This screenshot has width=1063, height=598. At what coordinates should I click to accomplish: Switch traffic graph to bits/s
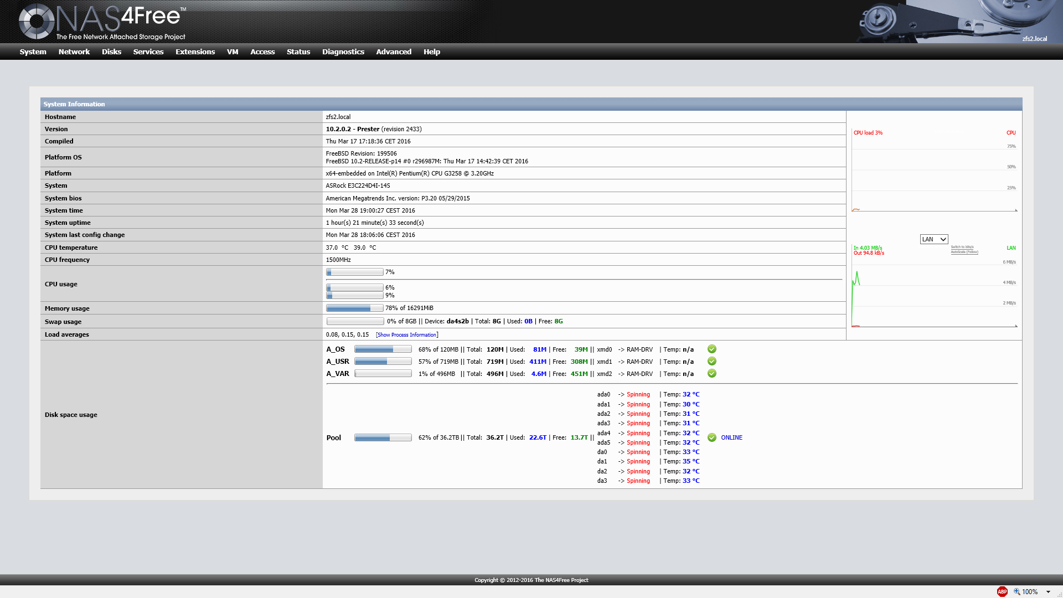coord(962,247)
